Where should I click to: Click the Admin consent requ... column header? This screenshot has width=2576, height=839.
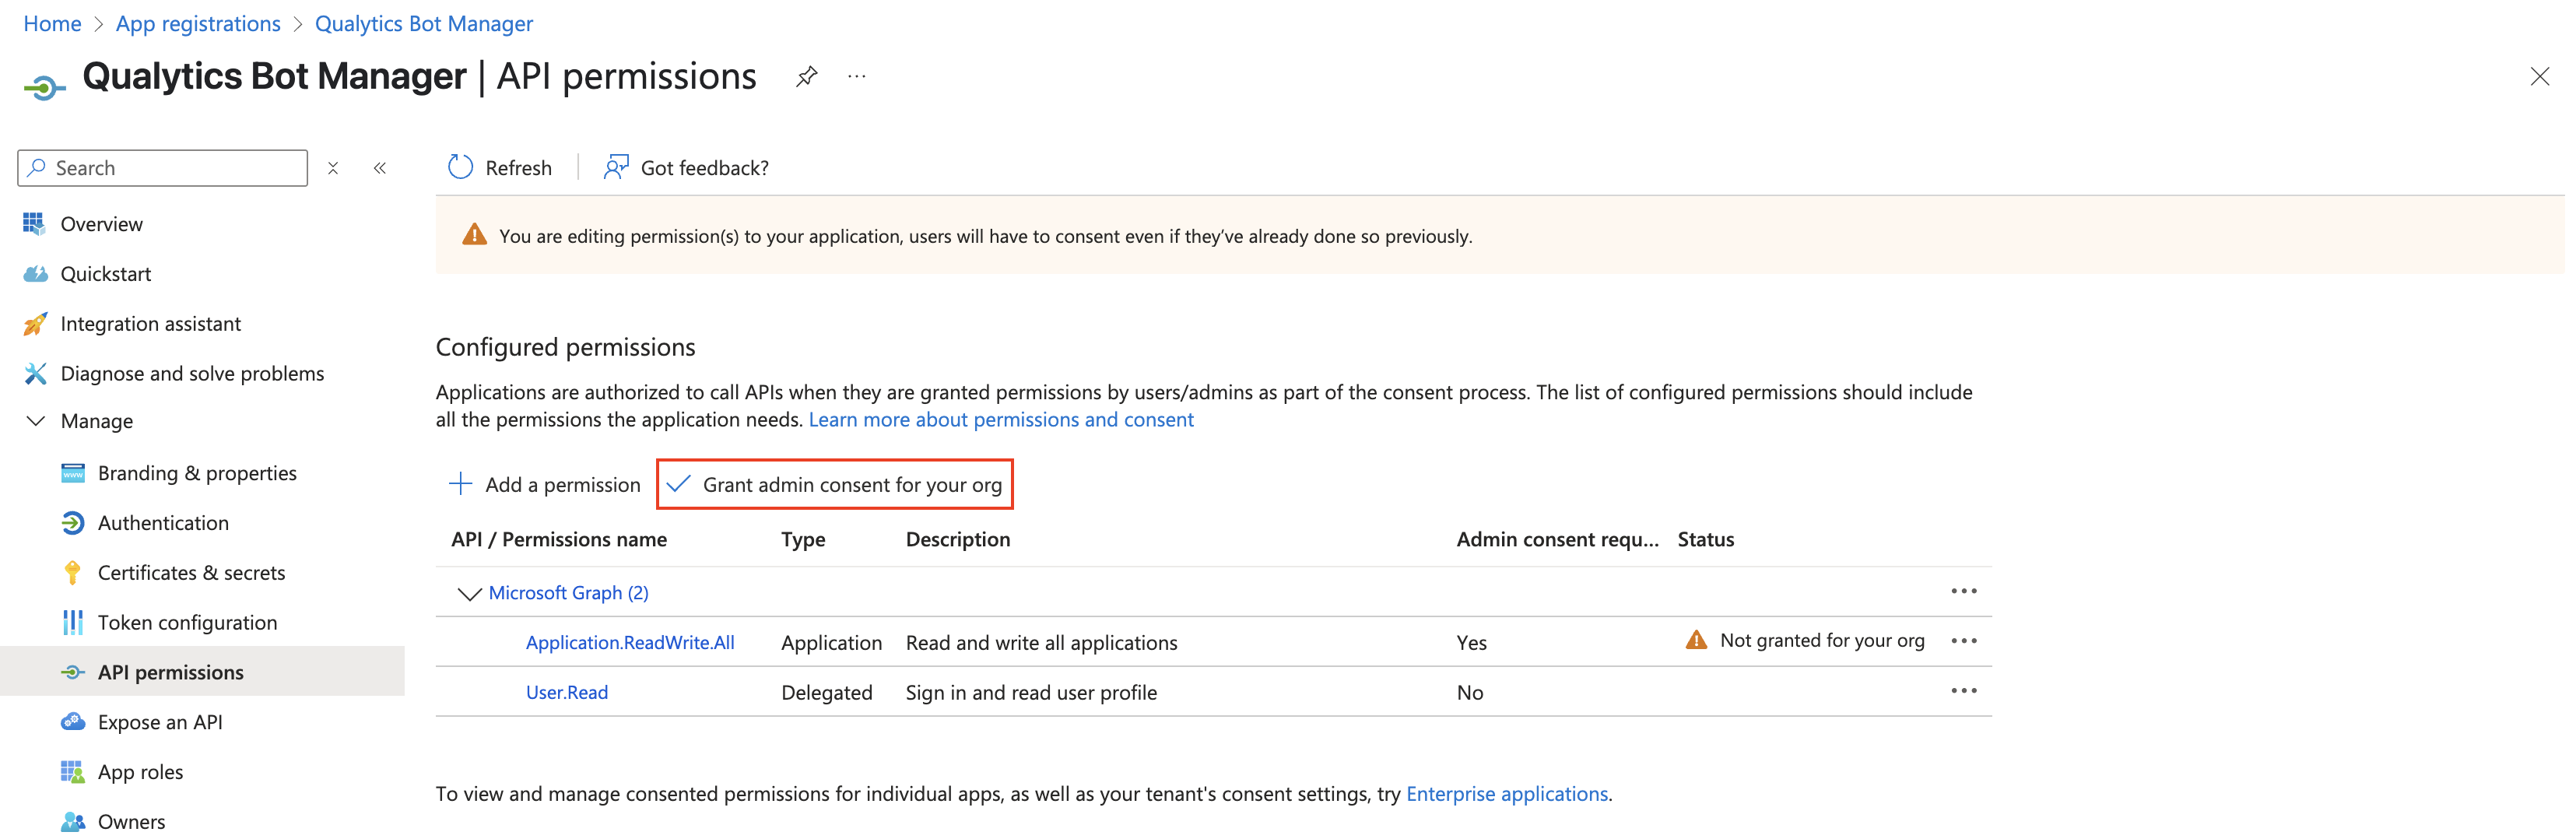pos(1557,539)
